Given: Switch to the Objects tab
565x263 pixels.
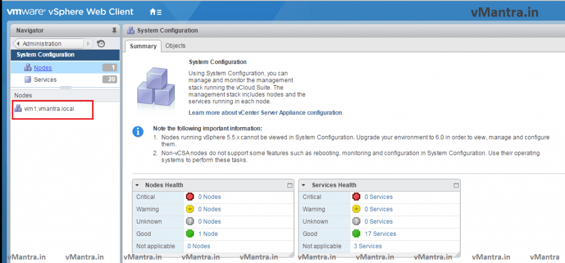Looking at the screenshot, I should (175, 46).
